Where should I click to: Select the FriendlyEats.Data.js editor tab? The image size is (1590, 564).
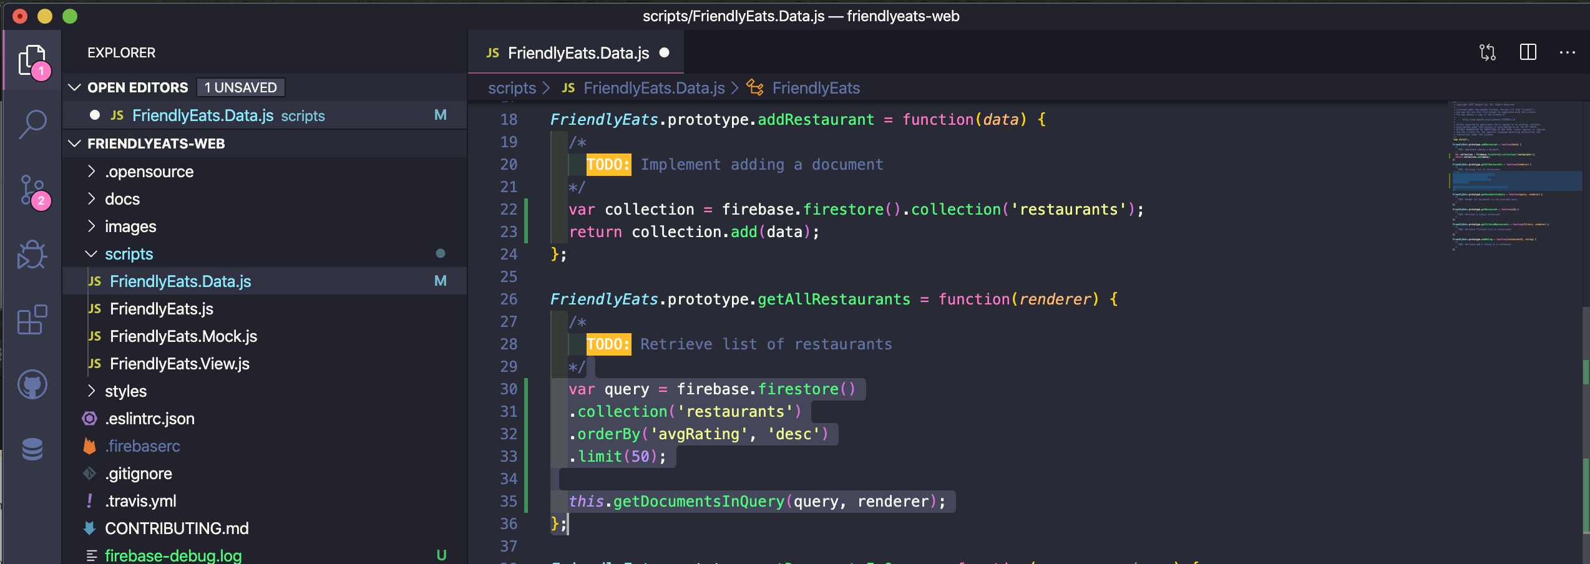coord(576,53)
